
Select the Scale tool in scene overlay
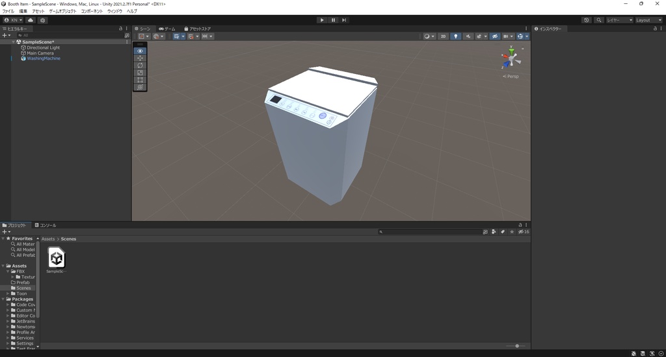click(140, 73)
